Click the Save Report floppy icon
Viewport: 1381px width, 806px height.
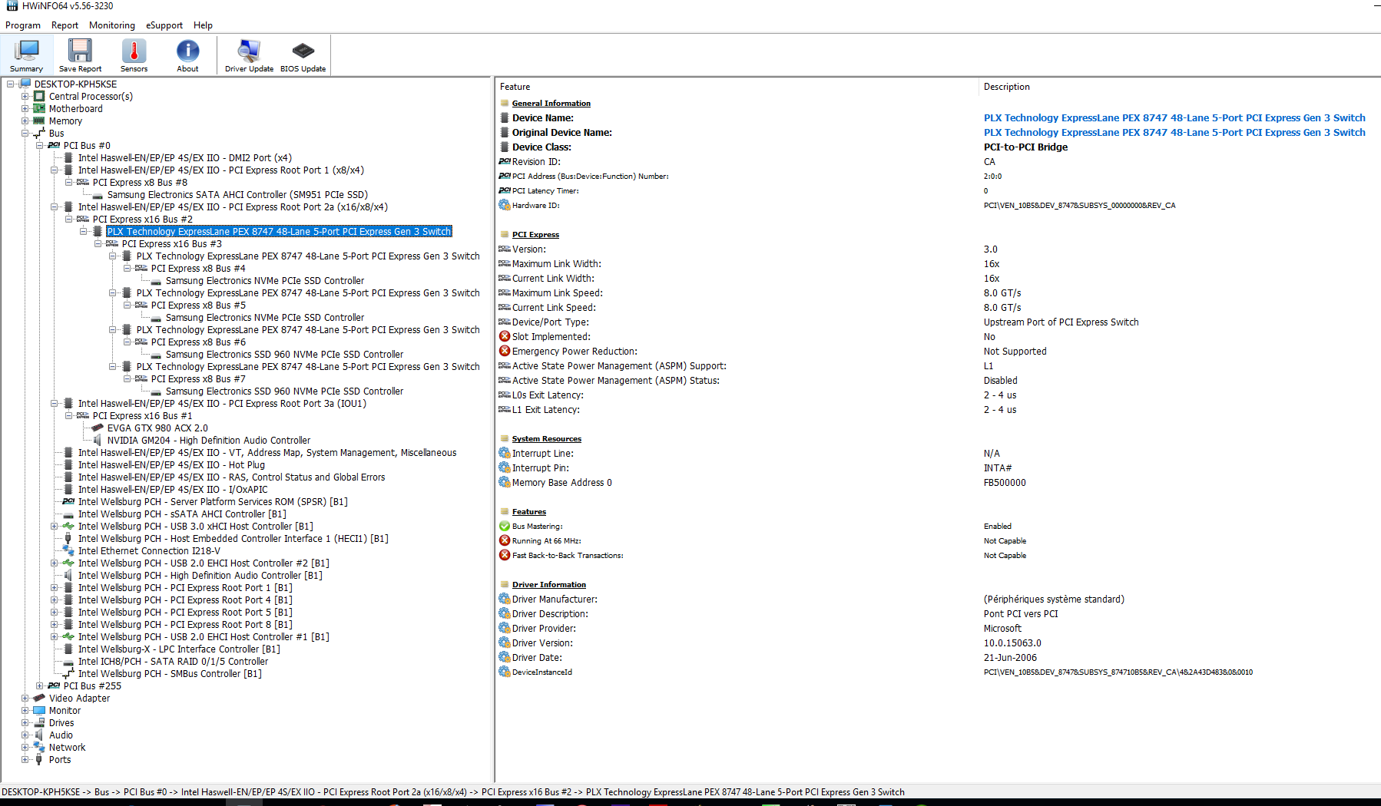coord(80,51)
